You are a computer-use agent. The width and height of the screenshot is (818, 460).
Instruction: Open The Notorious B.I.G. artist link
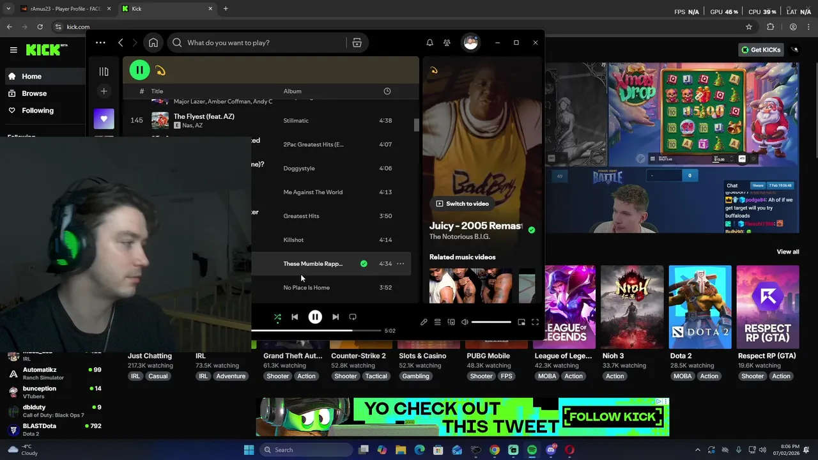pos(459,237)
